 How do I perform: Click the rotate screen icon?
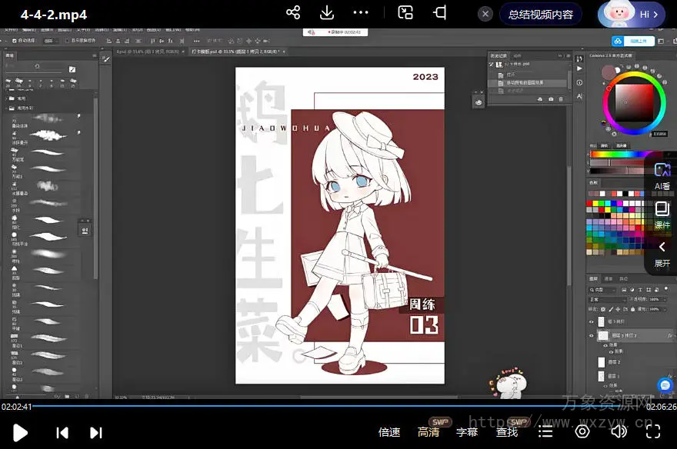point(439,13)
